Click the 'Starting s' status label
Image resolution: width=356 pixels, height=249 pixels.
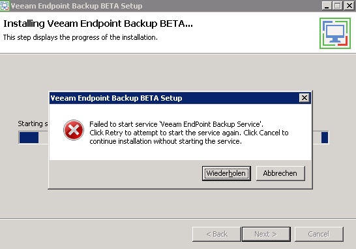point(33,124)
